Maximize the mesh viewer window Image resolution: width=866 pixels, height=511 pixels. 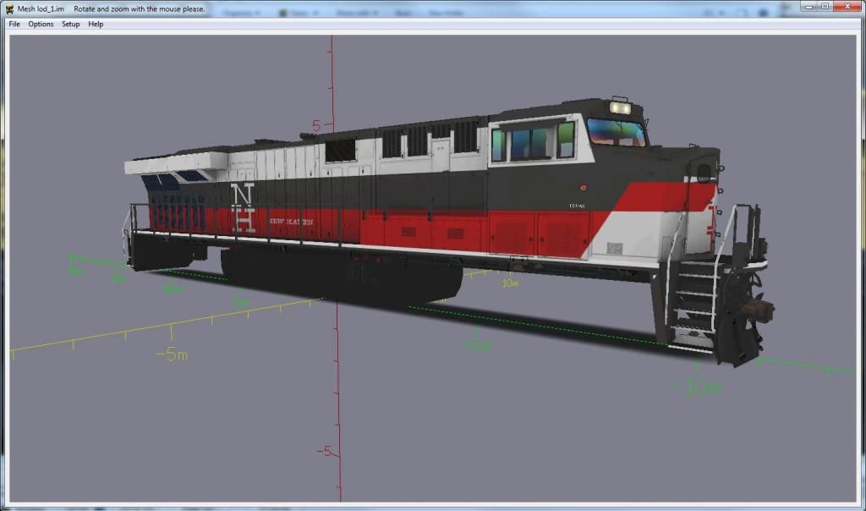coord(825,7)
